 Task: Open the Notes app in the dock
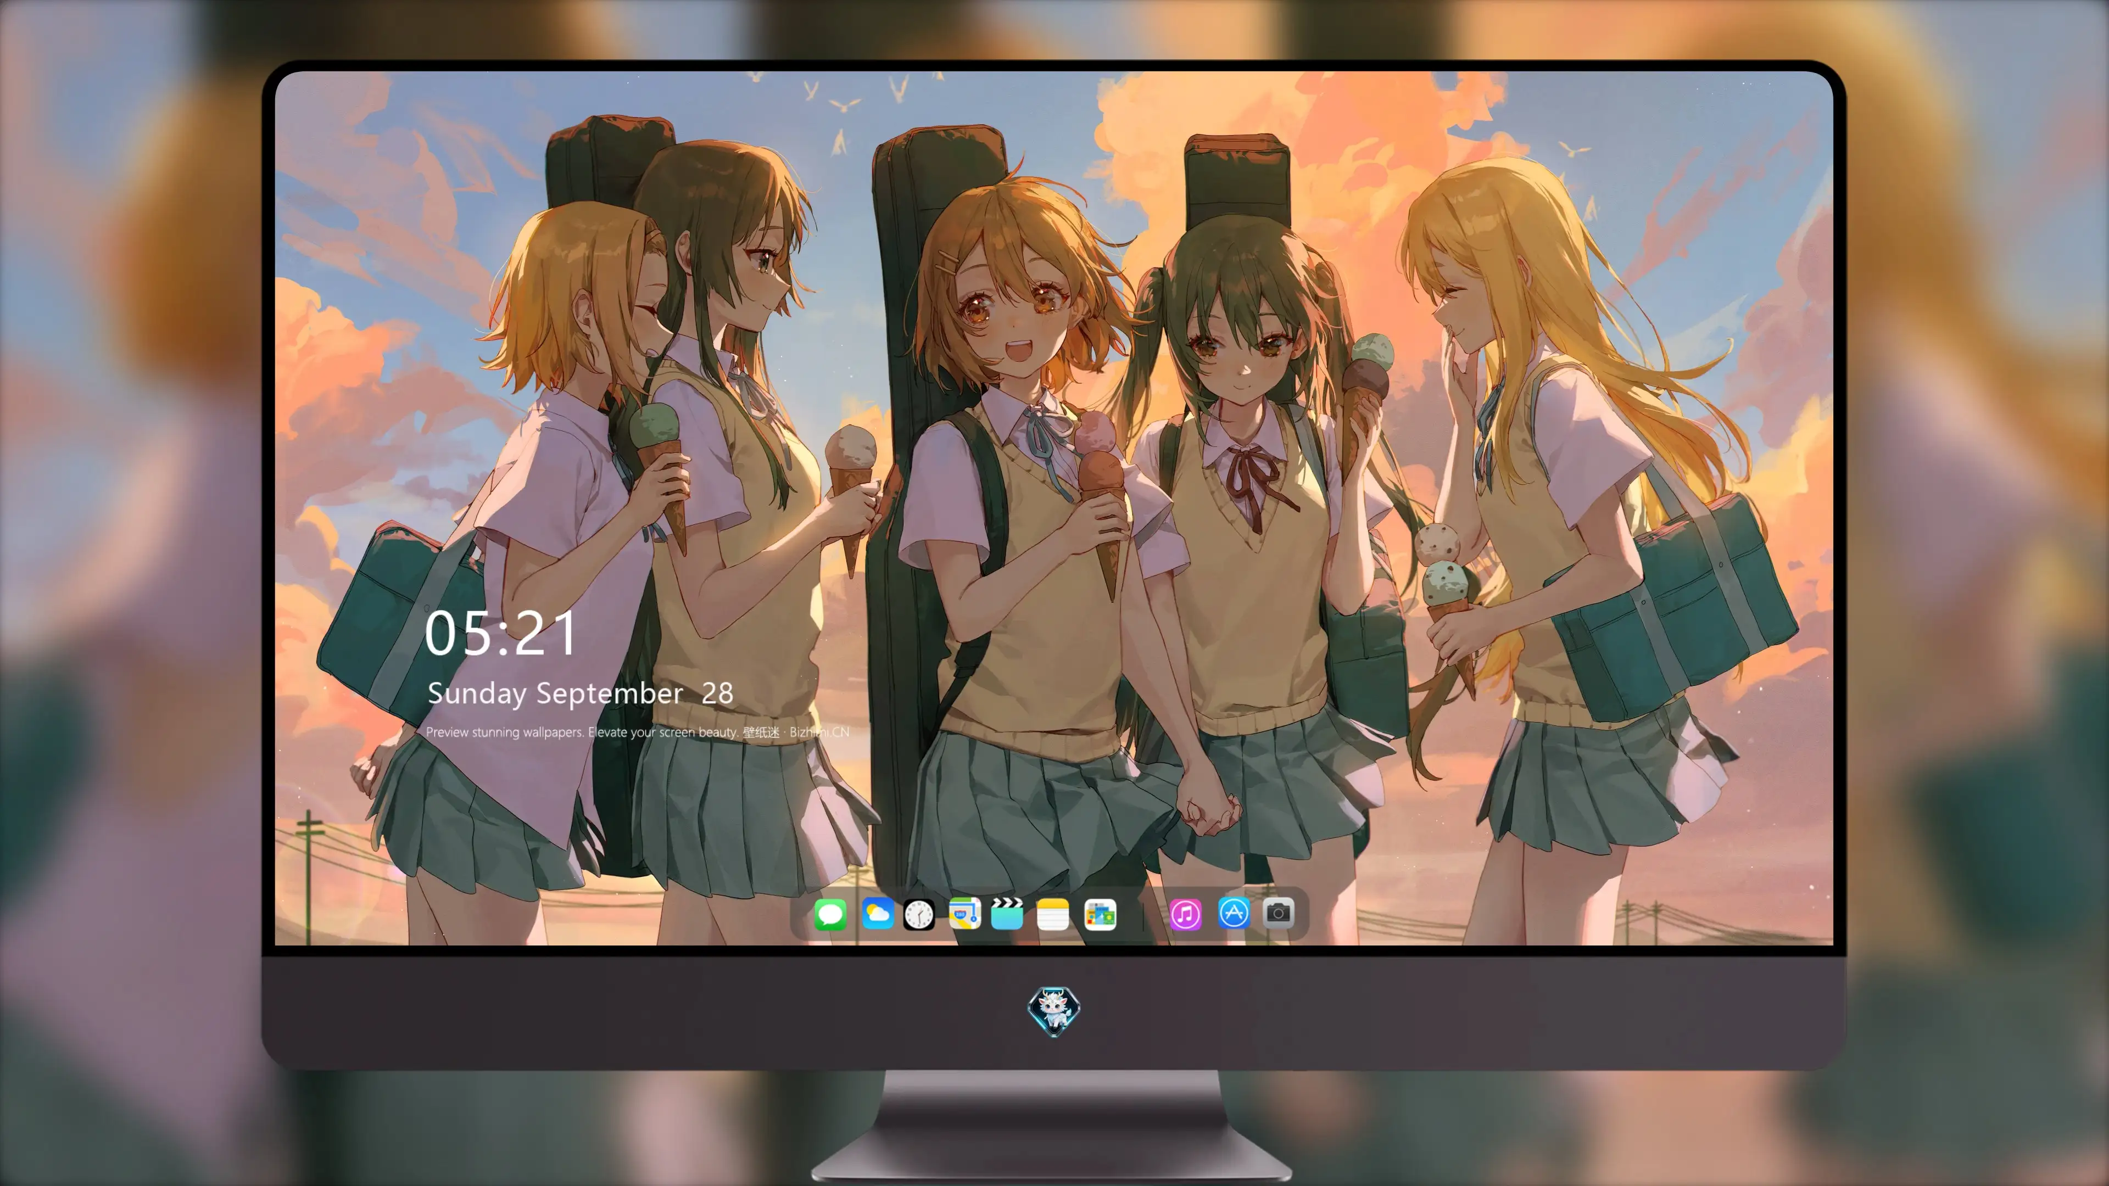pyautogui.click(x=1053, y=914)
